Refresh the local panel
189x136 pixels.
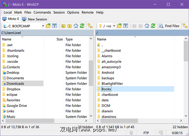pyautogui.click(x=82, y=26)
